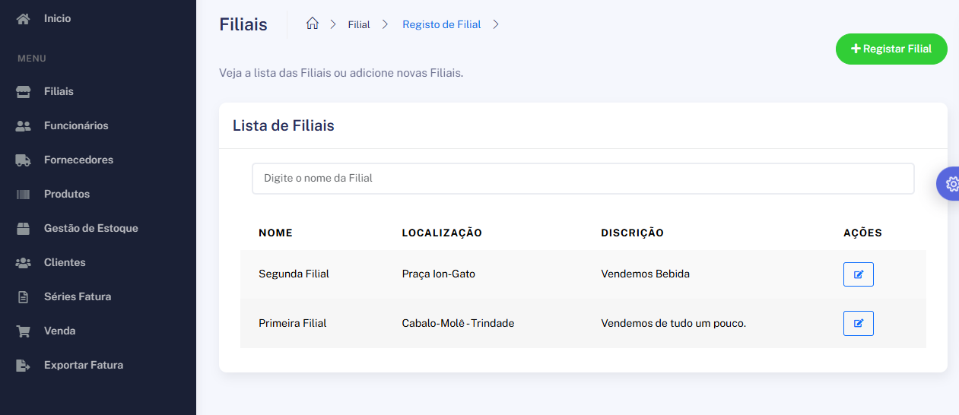The height and width of the screenshot is (415, 959).
Task: Go to Funcionários menu item
Action: 76,126
